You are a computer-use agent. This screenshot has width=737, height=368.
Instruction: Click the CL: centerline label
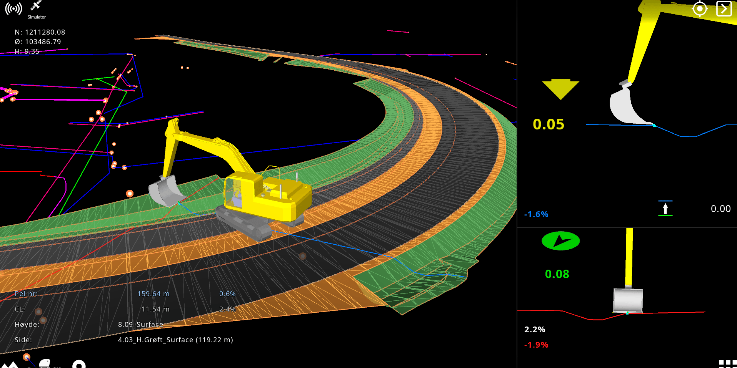coord(20,309)
